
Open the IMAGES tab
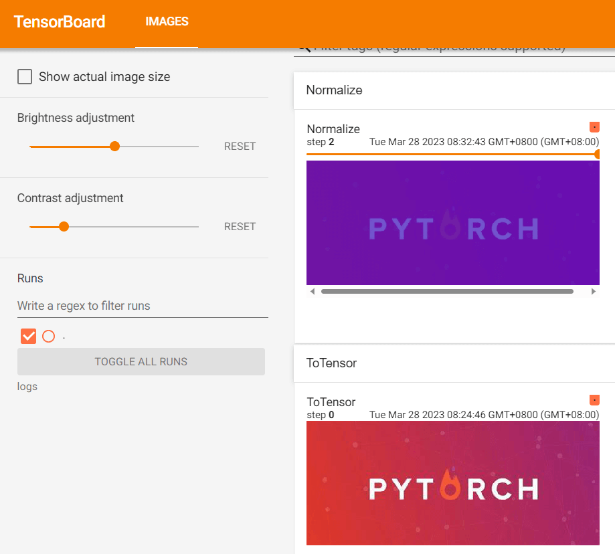point(167,21)
